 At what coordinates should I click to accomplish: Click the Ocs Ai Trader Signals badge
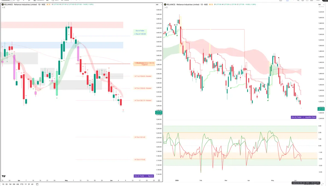(144, 176)
